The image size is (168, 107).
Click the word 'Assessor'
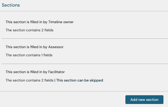tap(56, 47)
